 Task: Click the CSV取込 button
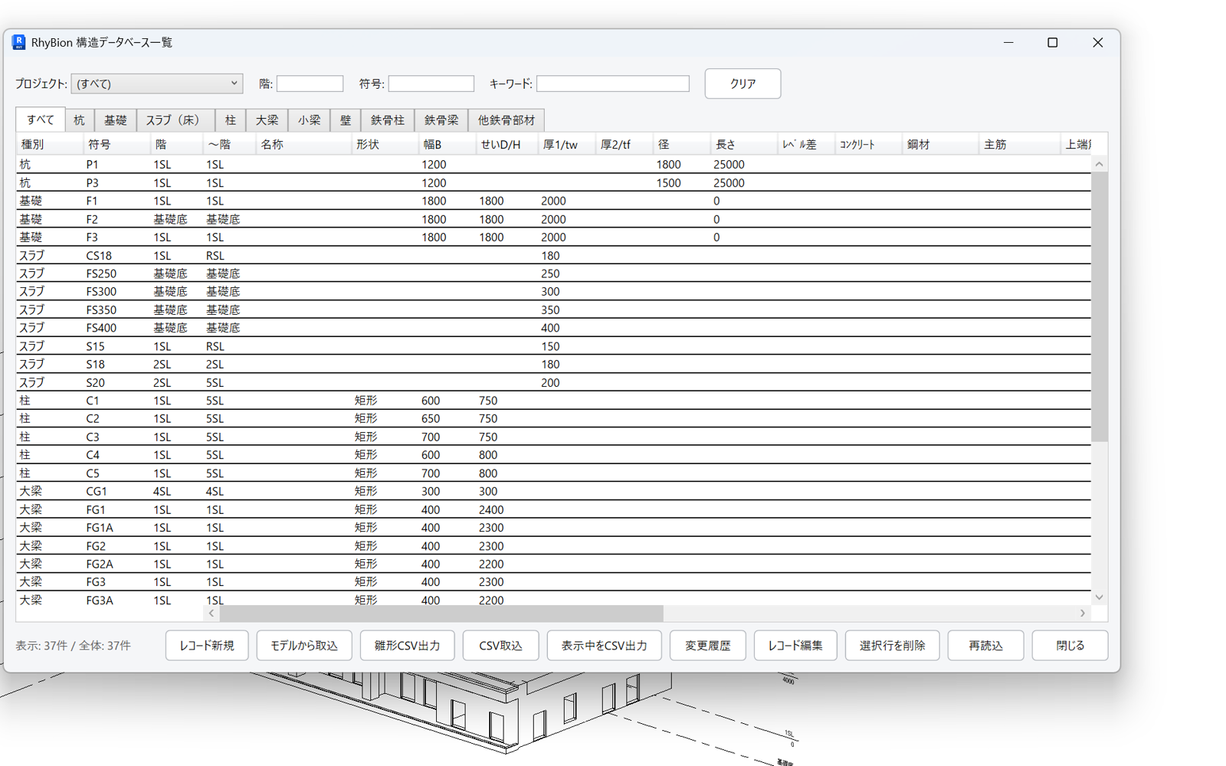(x=501, y=646)
